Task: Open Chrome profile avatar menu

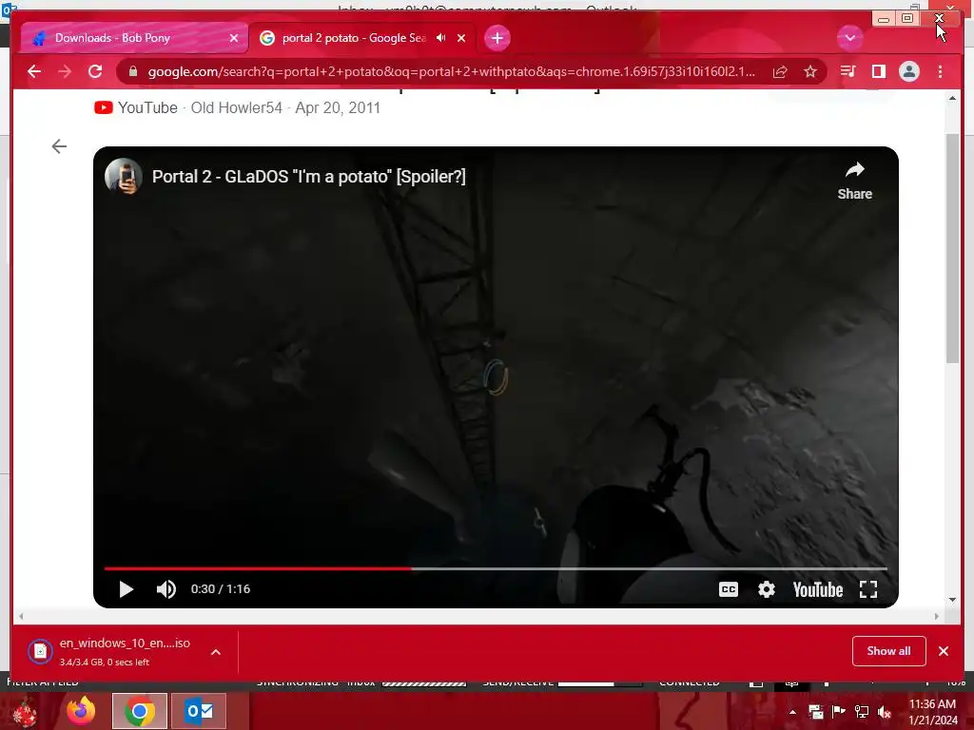Action: (x=908, y=71)
